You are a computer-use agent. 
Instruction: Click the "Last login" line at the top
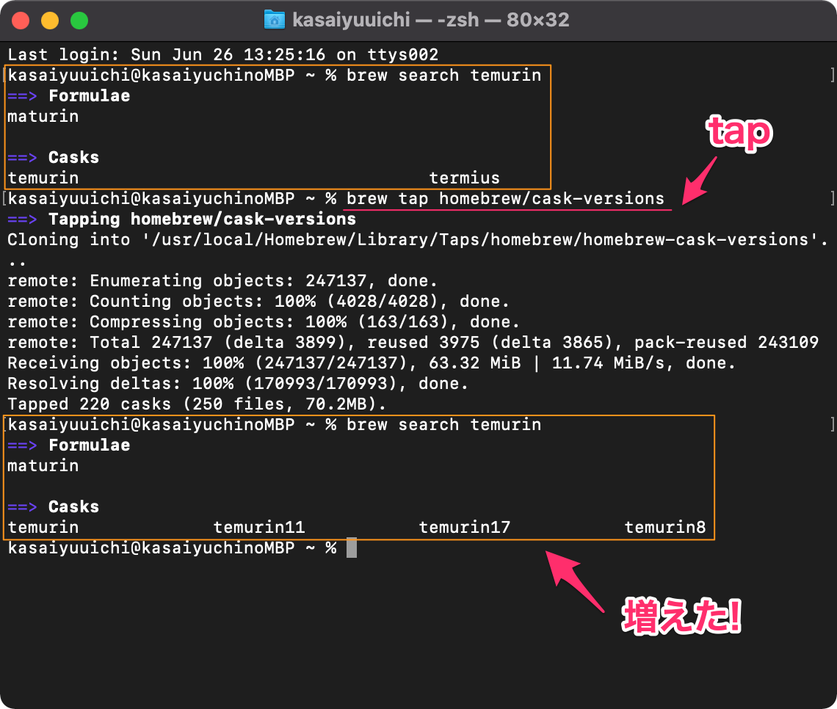pos(222,55)
